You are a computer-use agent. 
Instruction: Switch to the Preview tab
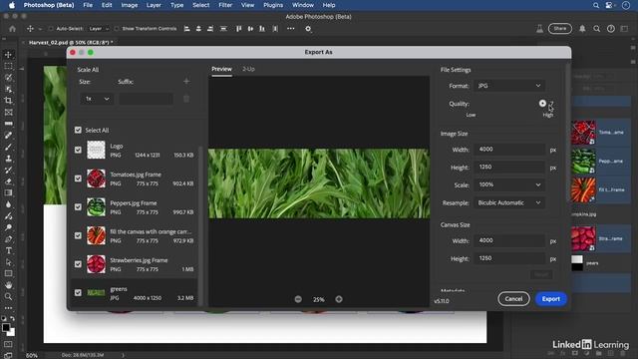(x=221, y=69)
